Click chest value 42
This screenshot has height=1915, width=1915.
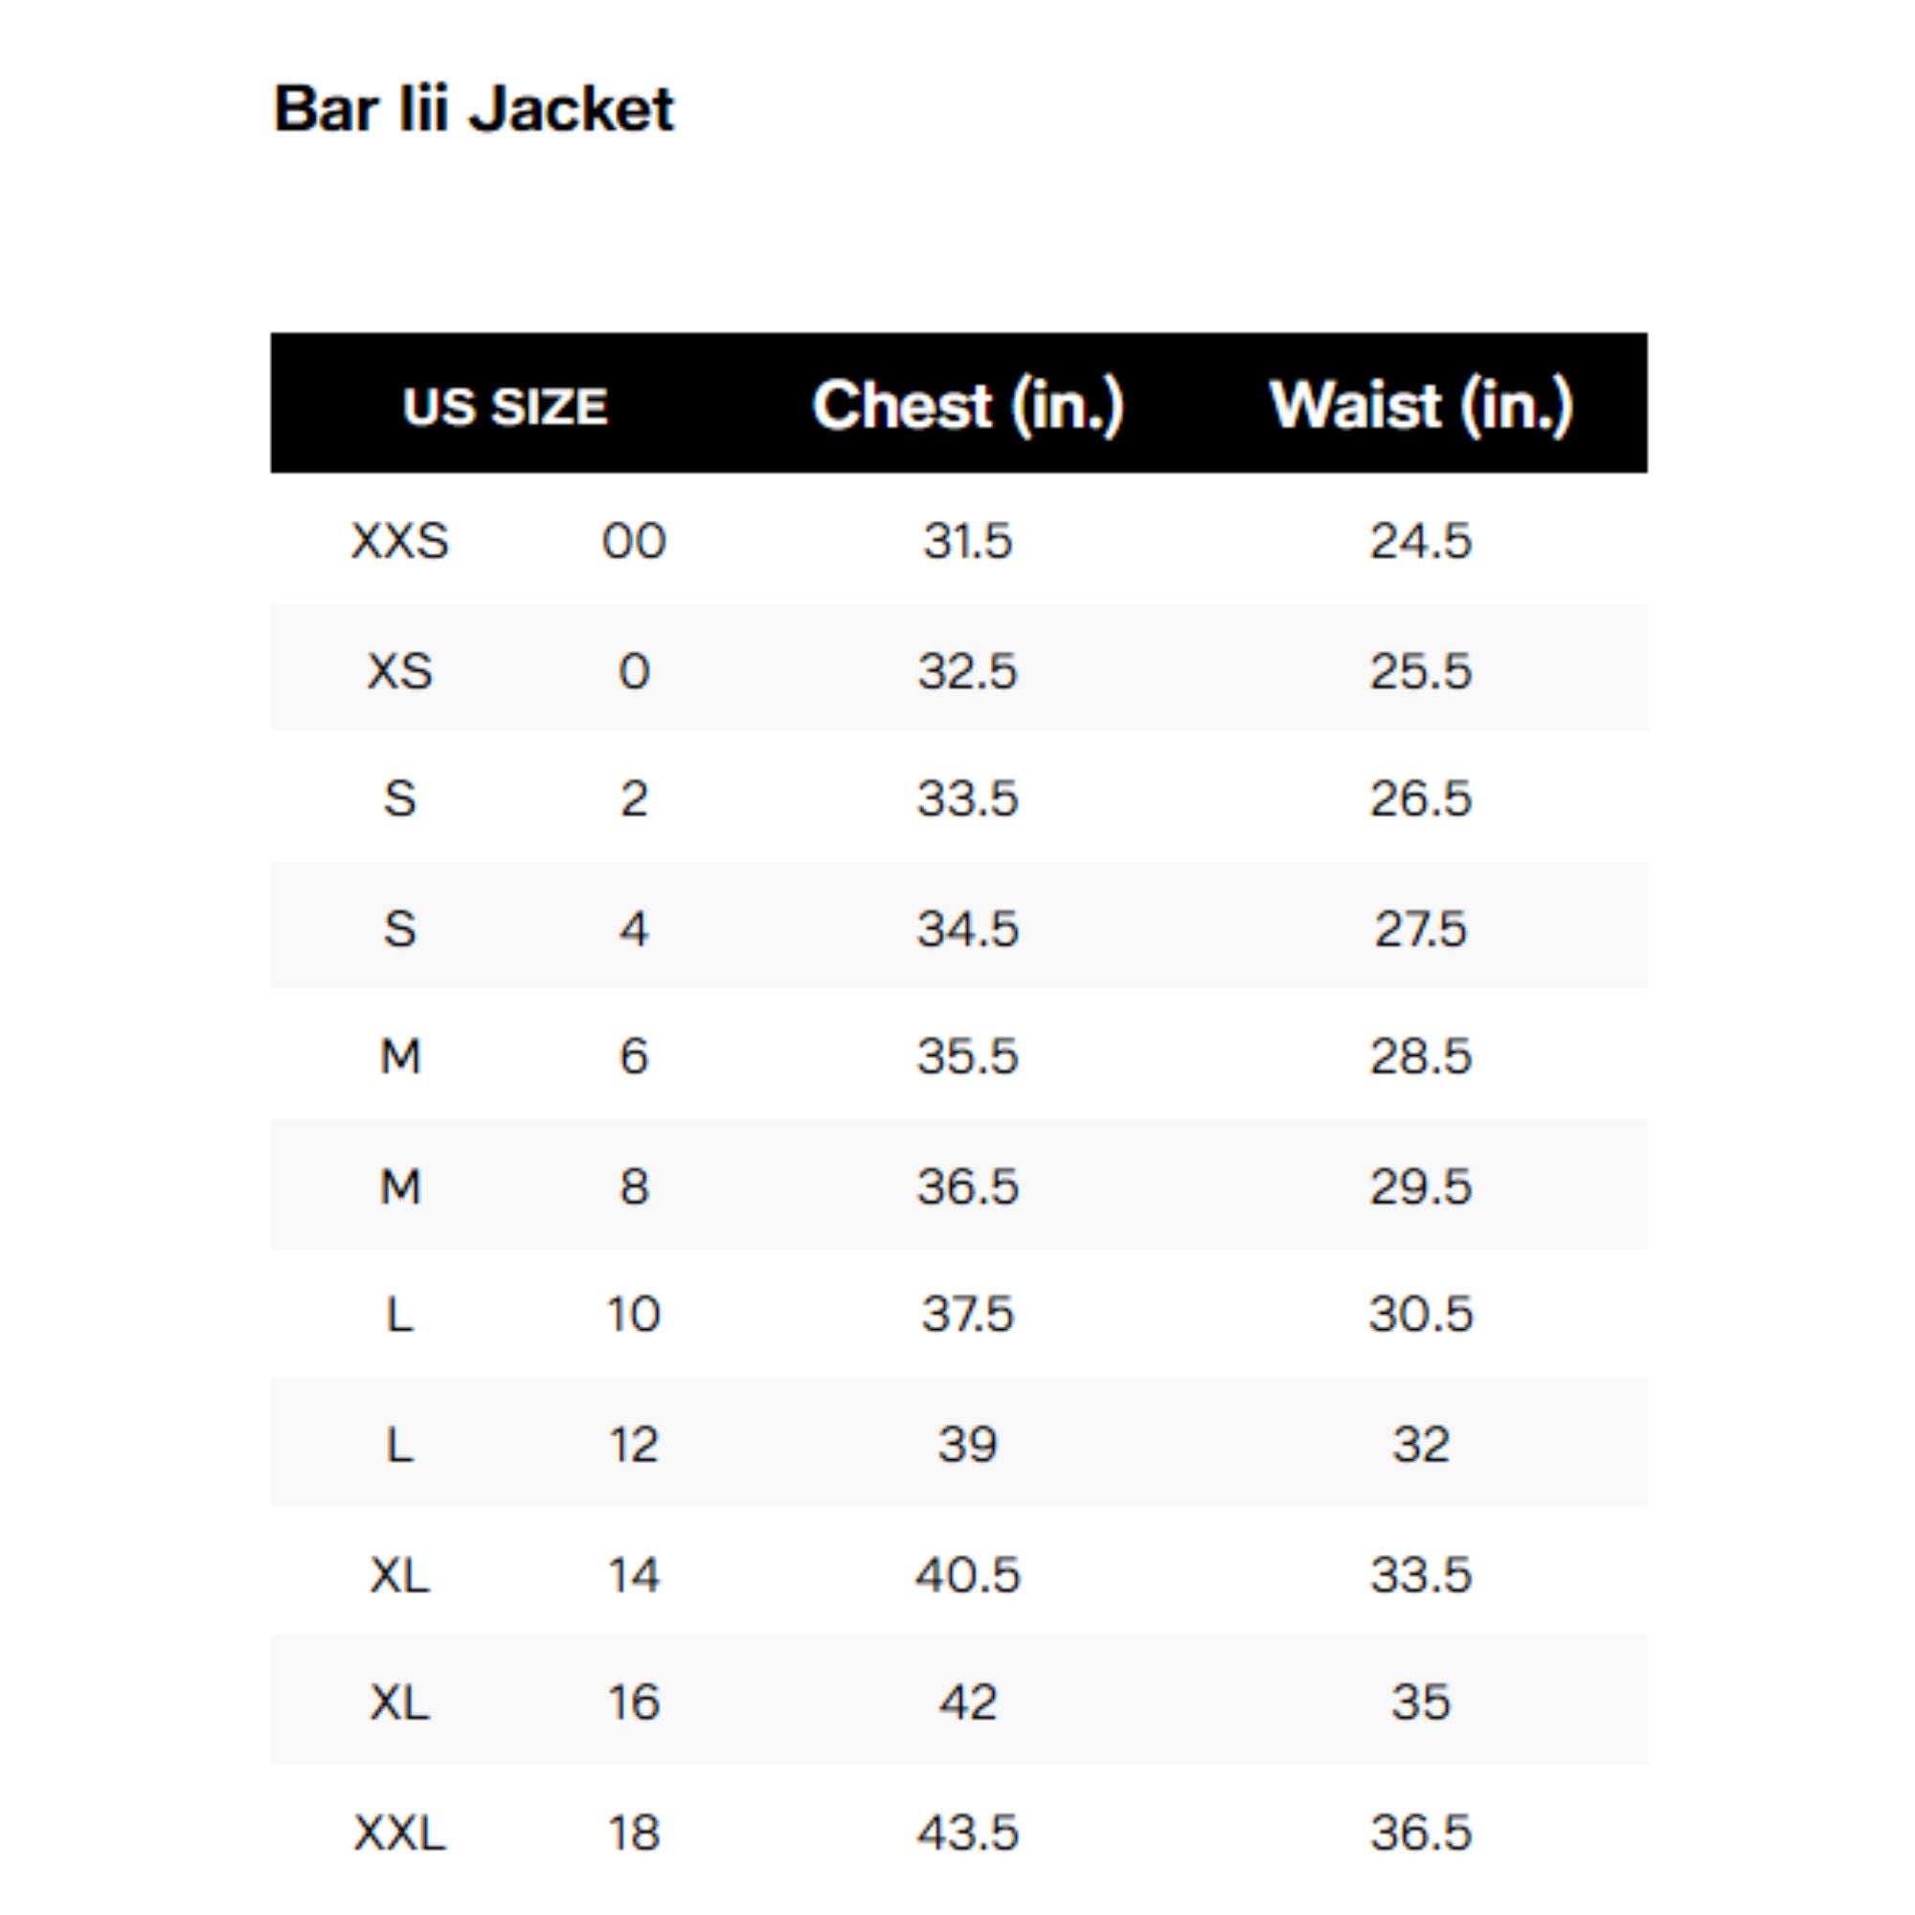click(x=967, y=1701)
